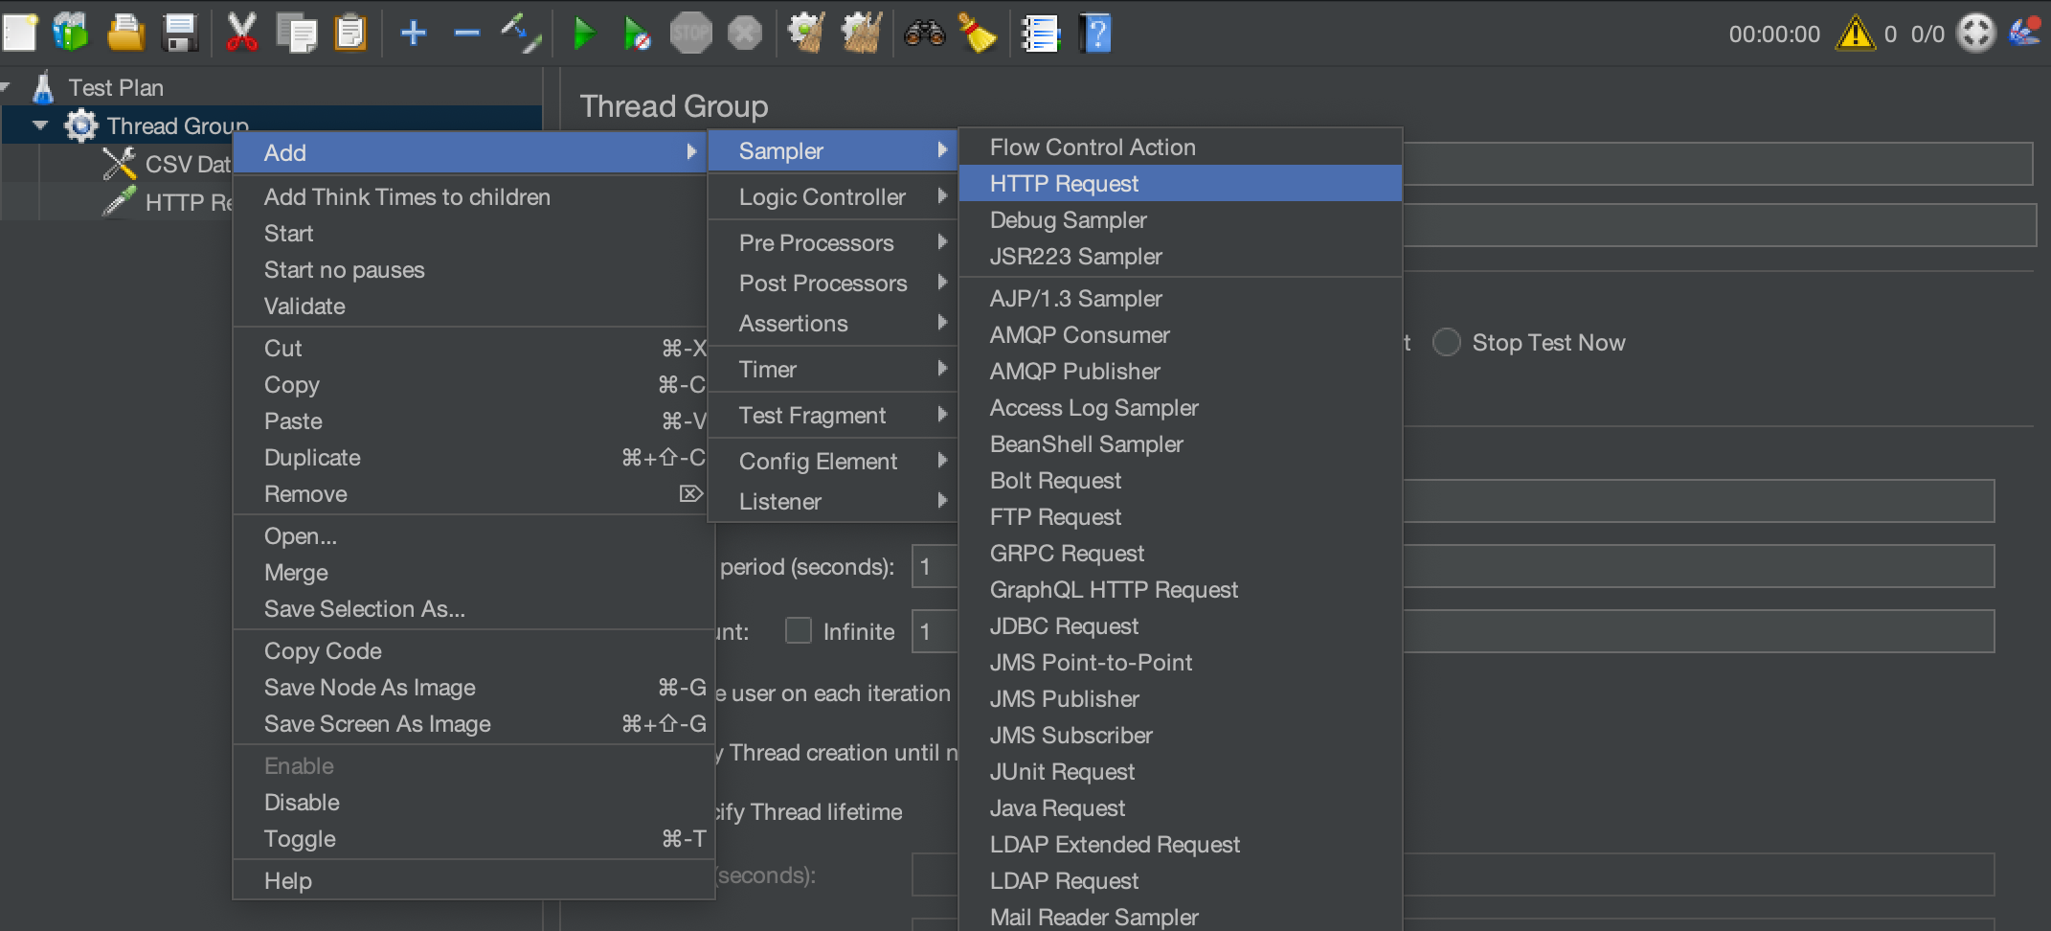Pick JSR223 Sampler
2051x931 pixels.
click(x=1181, y=256)
